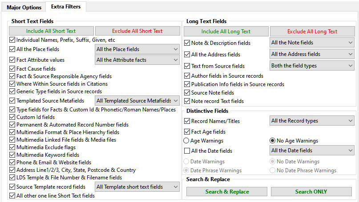The width and height of the screenshot is (359, 202).
Task: Open the All the Place fields dropdown
Action: 137,49
